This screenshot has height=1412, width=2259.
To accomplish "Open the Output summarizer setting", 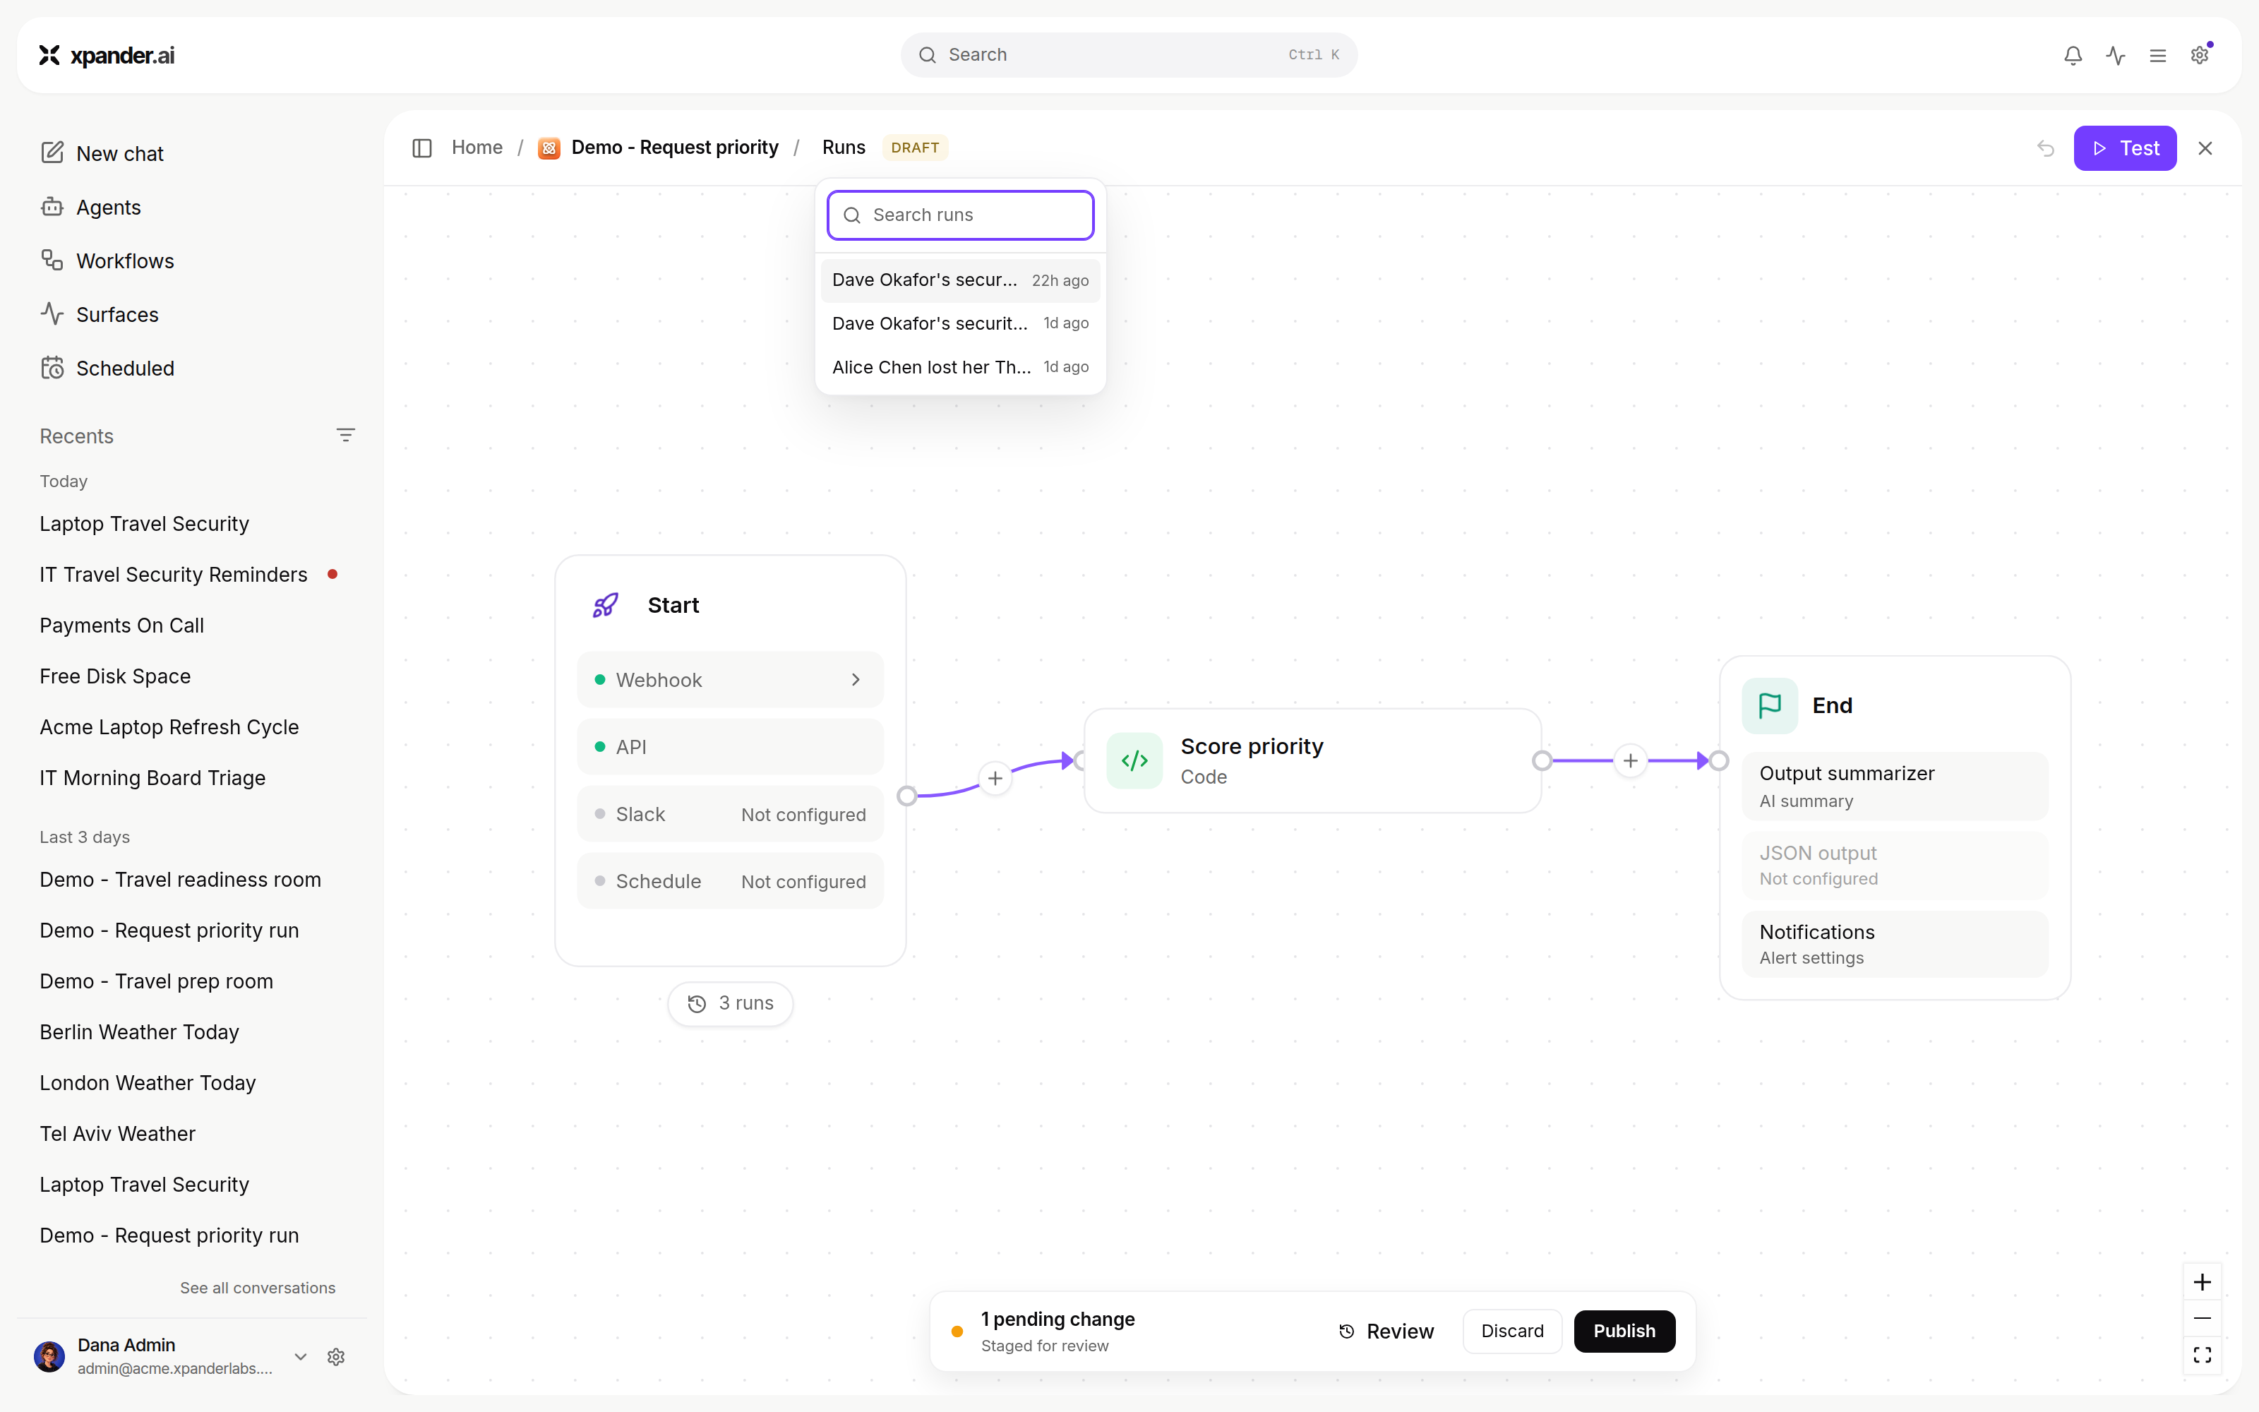I will tap(1894, 786).
